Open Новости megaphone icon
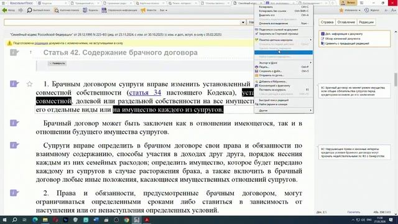Viewport: 398px width, 224px height. coord(143,10)
